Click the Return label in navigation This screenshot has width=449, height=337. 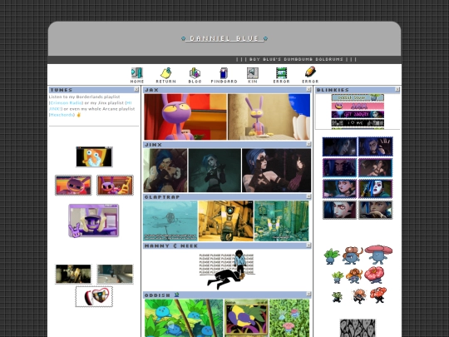tap(165, 82)
